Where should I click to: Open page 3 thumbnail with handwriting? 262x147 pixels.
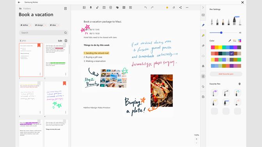(x=31, y=98)
